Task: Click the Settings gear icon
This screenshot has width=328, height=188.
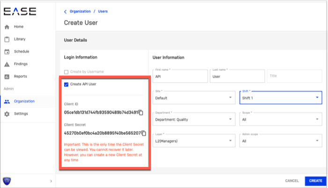Action: coord(7,114)
